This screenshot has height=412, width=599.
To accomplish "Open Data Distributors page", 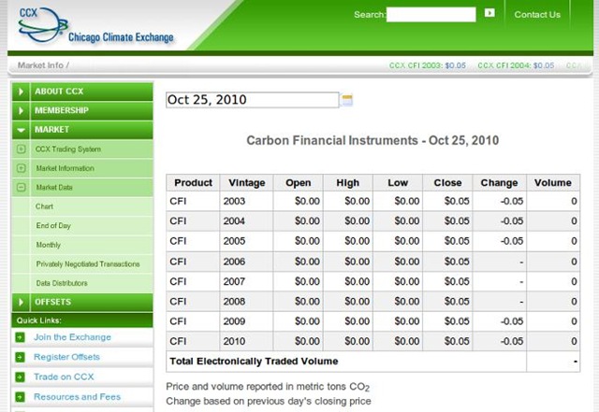I will [x=62, y=283].
